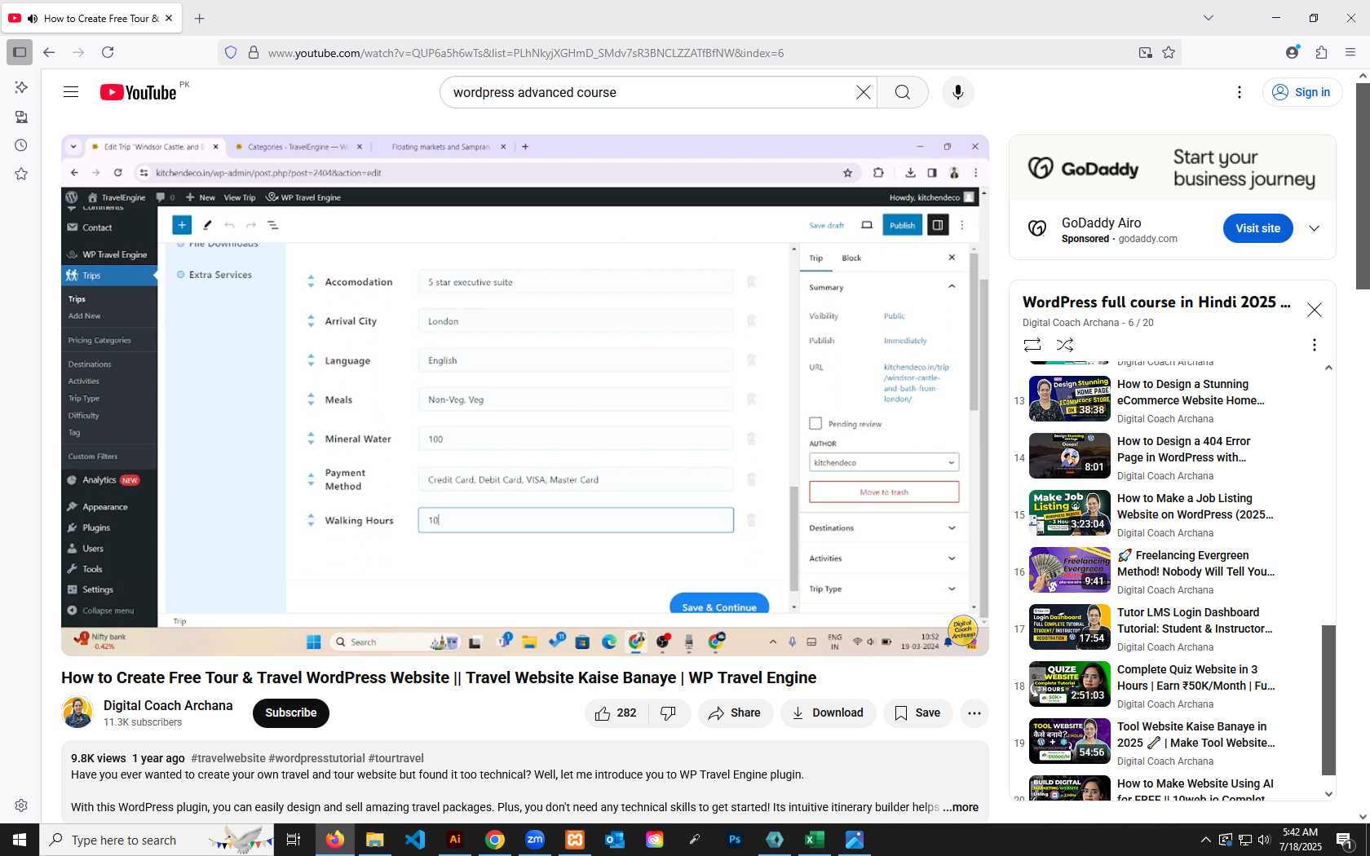
Task: Select the Trip tab in video
Action: pos(815,258)
